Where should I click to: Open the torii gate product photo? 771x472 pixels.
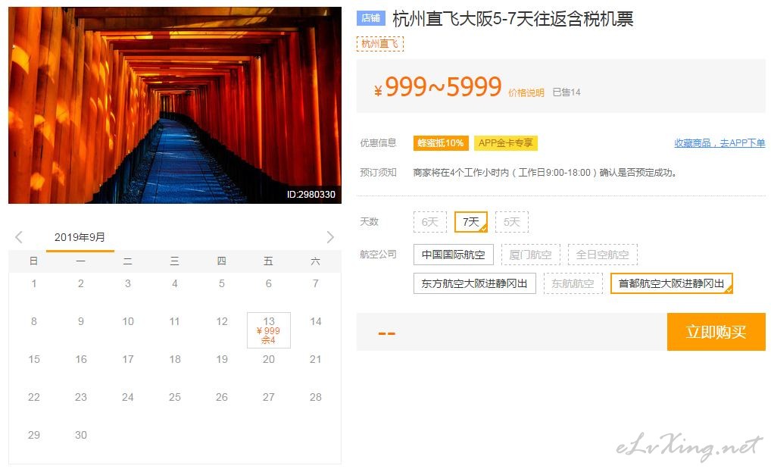[175, 105]
